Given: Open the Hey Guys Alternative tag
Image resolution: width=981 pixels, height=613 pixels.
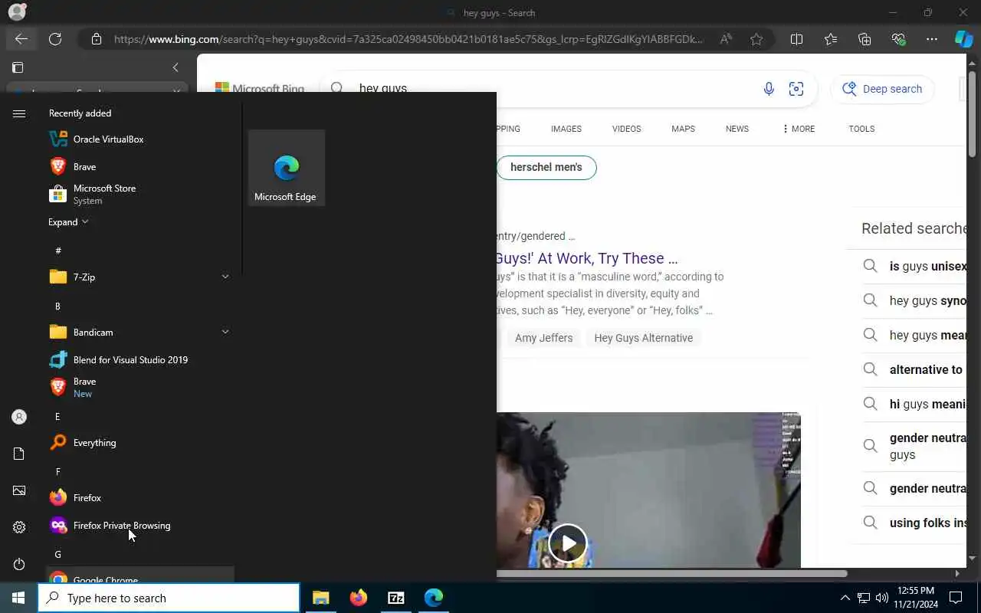Looking at the screenshot, I should [x=644, y=338].
